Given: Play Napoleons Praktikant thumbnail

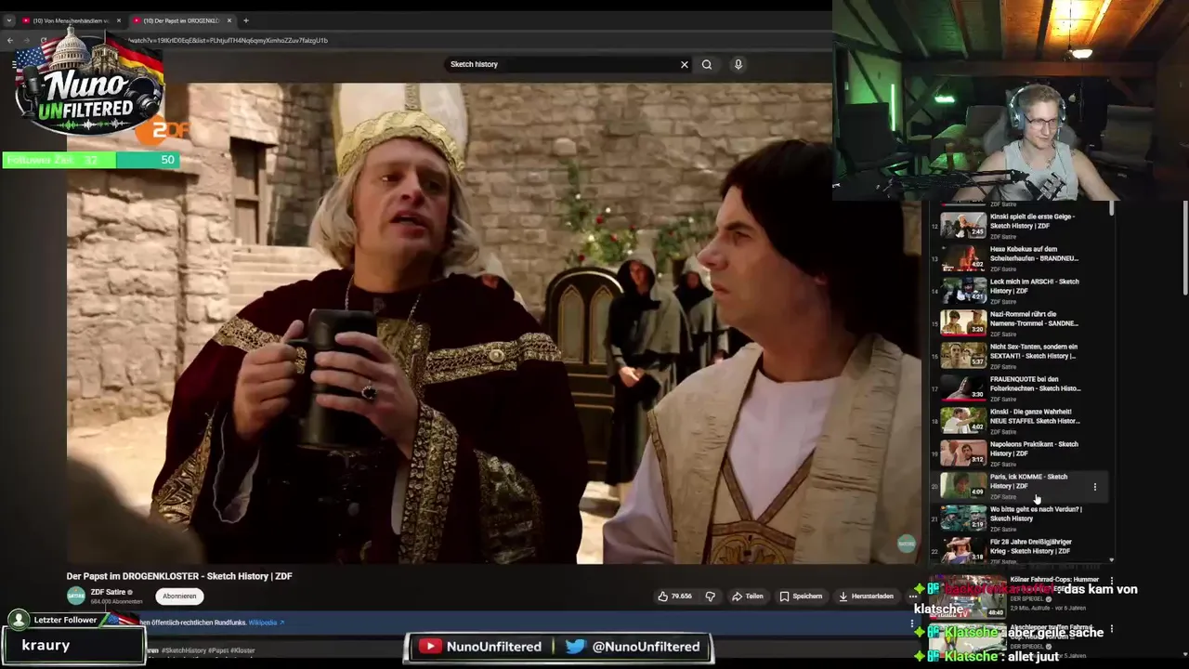Looking at the screenshot, I should pos(963,453).
